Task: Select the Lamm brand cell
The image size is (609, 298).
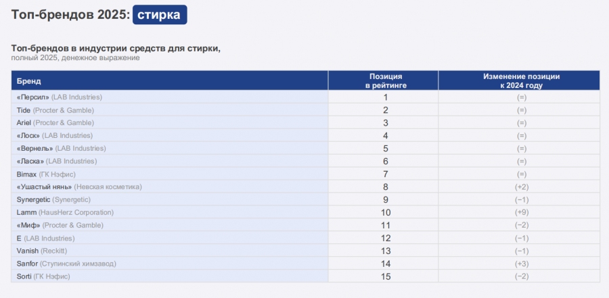Action: (66, 212)
